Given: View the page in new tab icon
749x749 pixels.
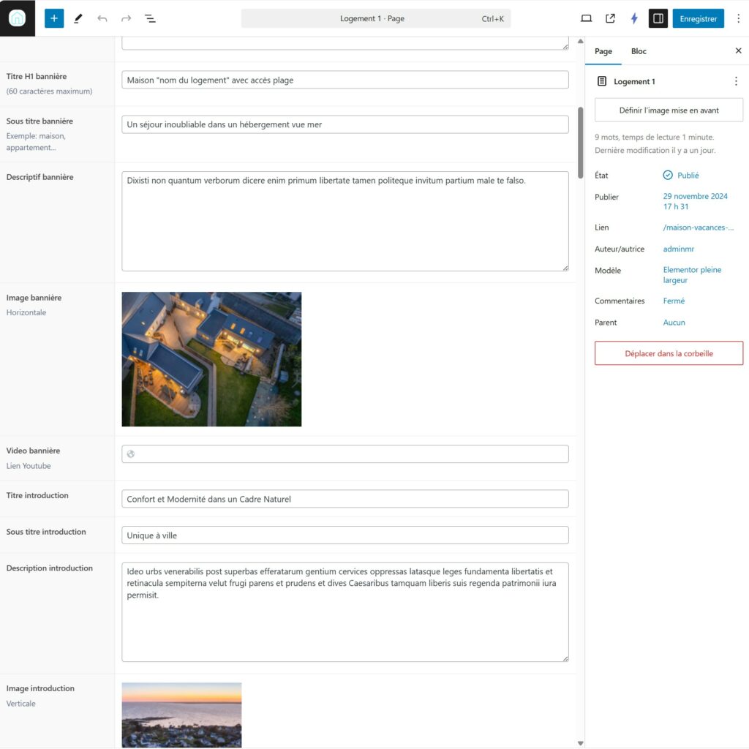Looking at the screenshot, I should (x=610, y=18).
